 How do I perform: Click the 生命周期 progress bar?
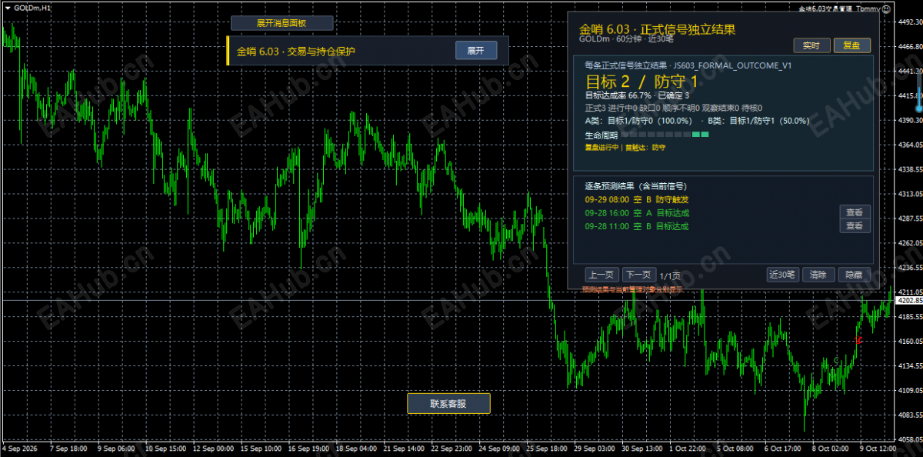(x=665, y=135)
